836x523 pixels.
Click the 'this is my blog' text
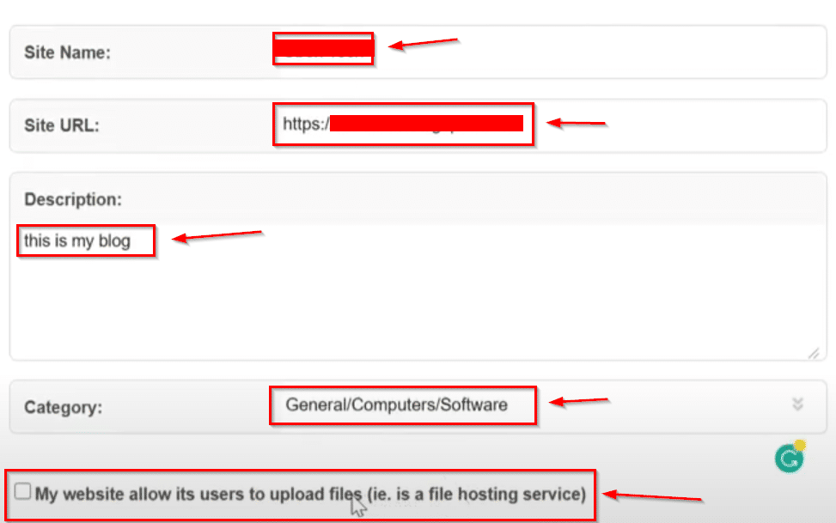click(77, 240)
